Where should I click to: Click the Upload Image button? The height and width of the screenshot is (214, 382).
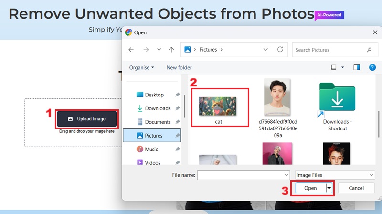click(x=87, y=119)
